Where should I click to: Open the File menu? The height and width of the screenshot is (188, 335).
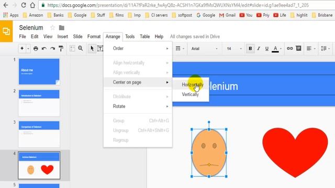coord(23,37)
